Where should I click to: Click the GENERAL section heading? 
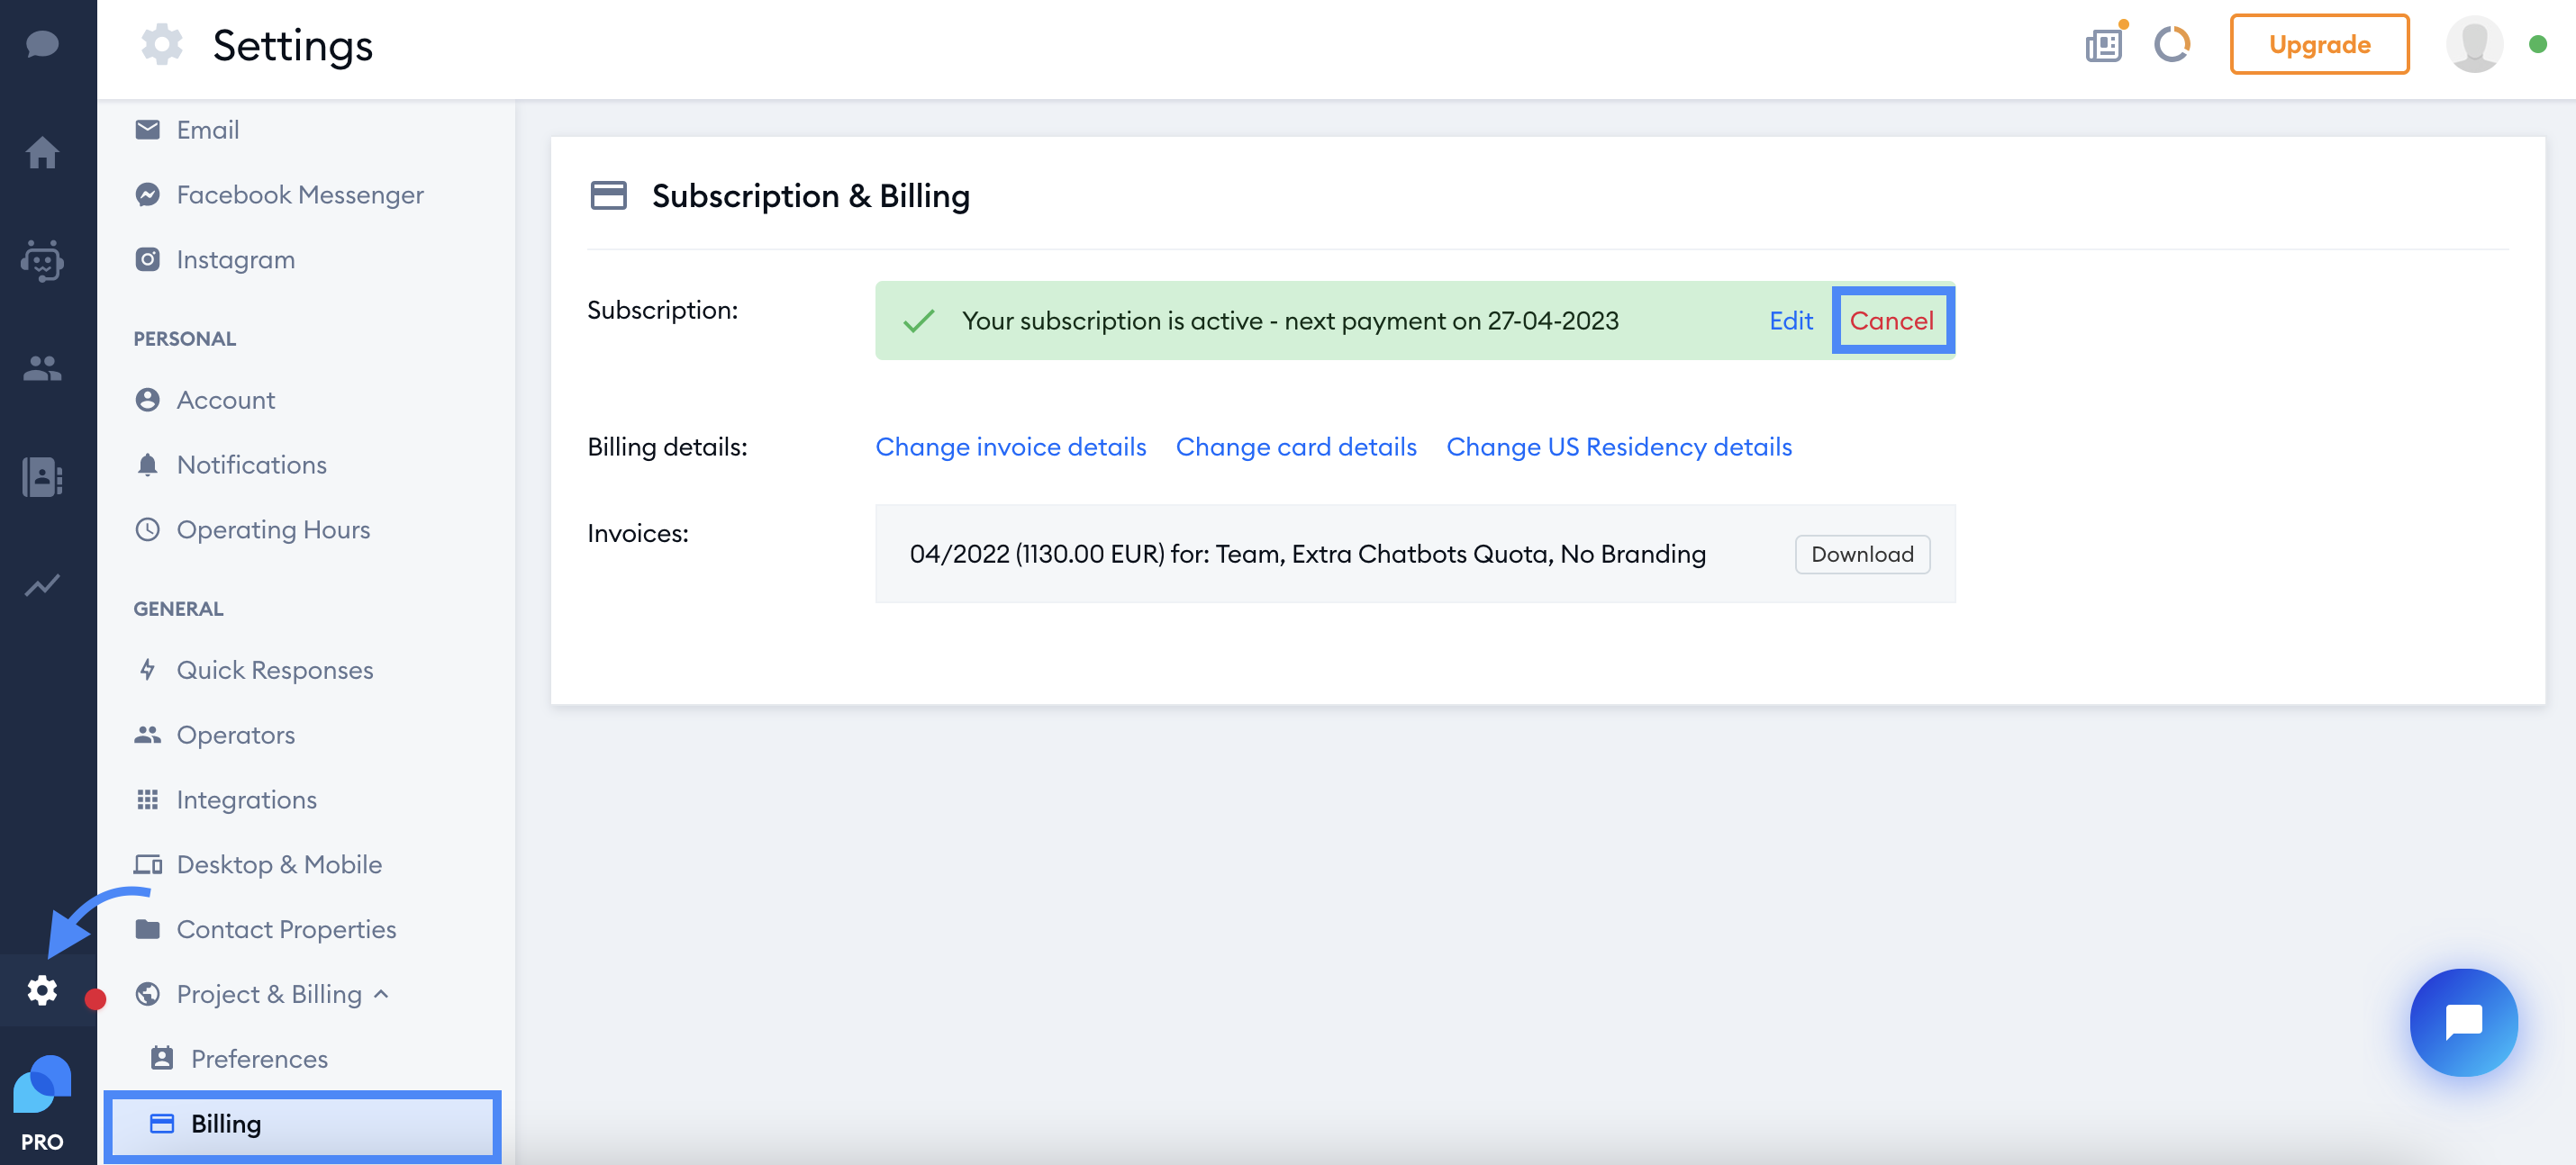(179, 609)
